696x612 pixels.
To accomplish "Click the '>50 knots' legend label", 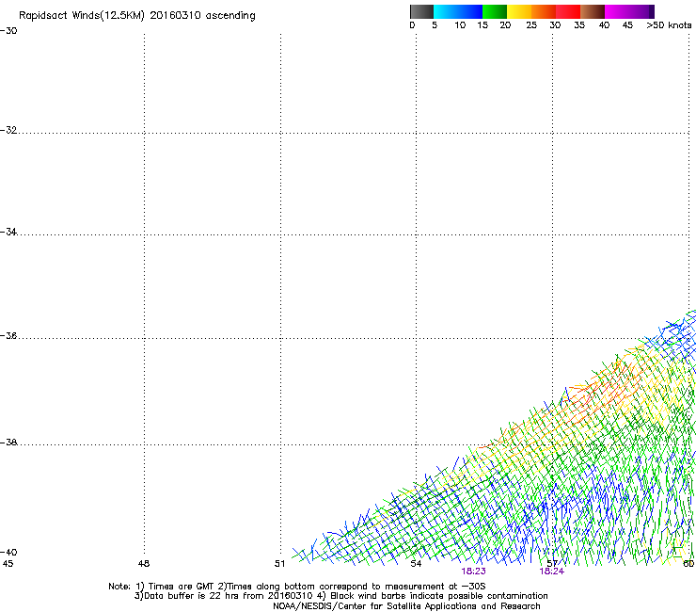I will tap(669, 25).
